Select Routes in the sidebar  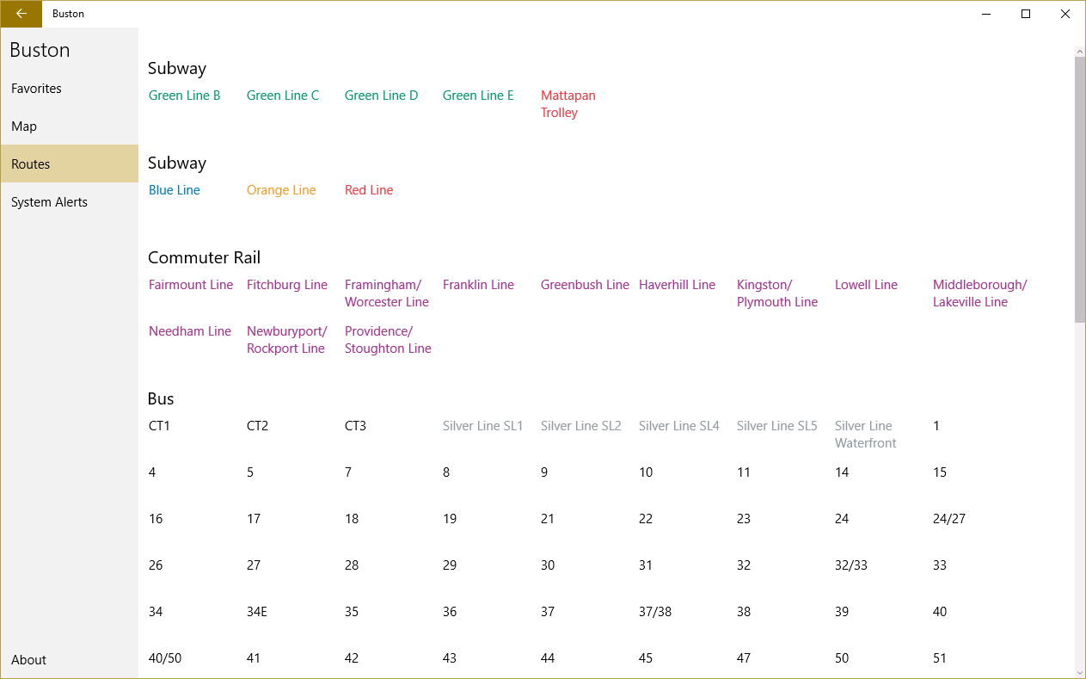pos(31,164)
